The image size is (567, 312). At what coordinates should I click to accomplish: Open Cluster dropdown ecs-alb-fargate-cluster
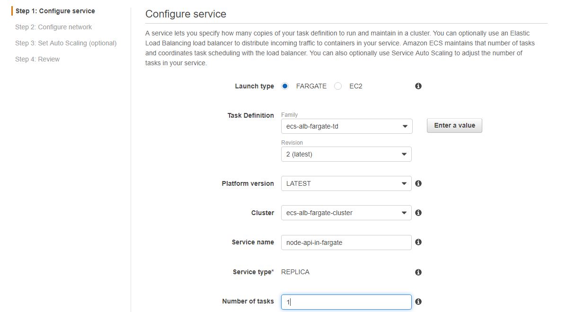click(346, 213)
